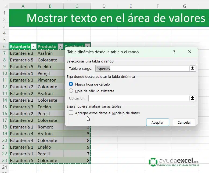Open the Estantería column filter dropdown

pos(34,46)
